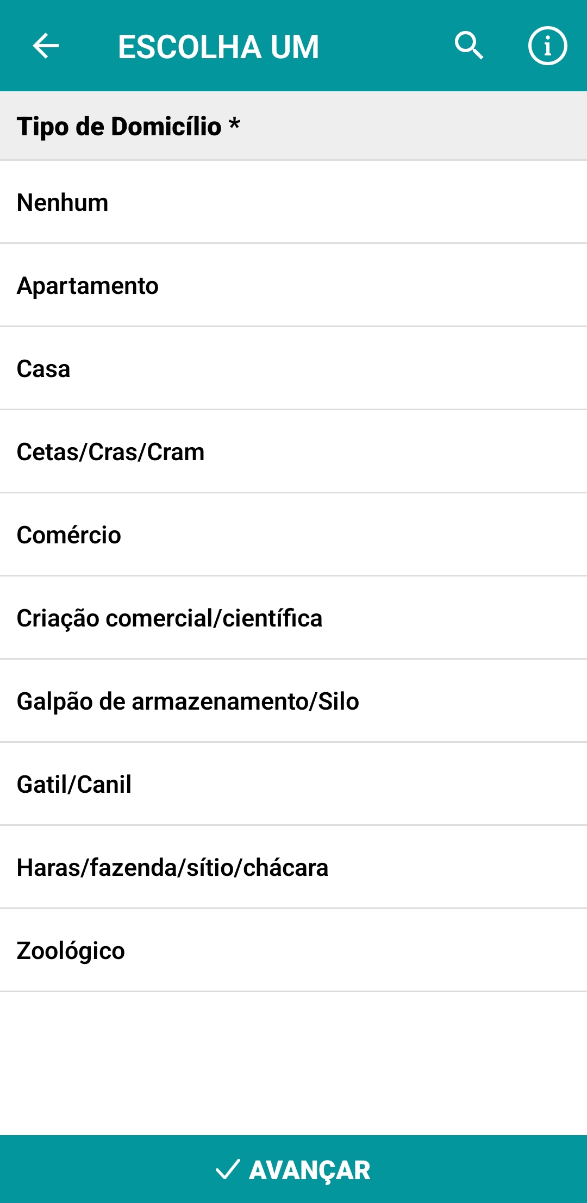Click the ESCOLHA UM title
Image resolution: width=587 pixels, height=1203 pixels.
(218, 47)
